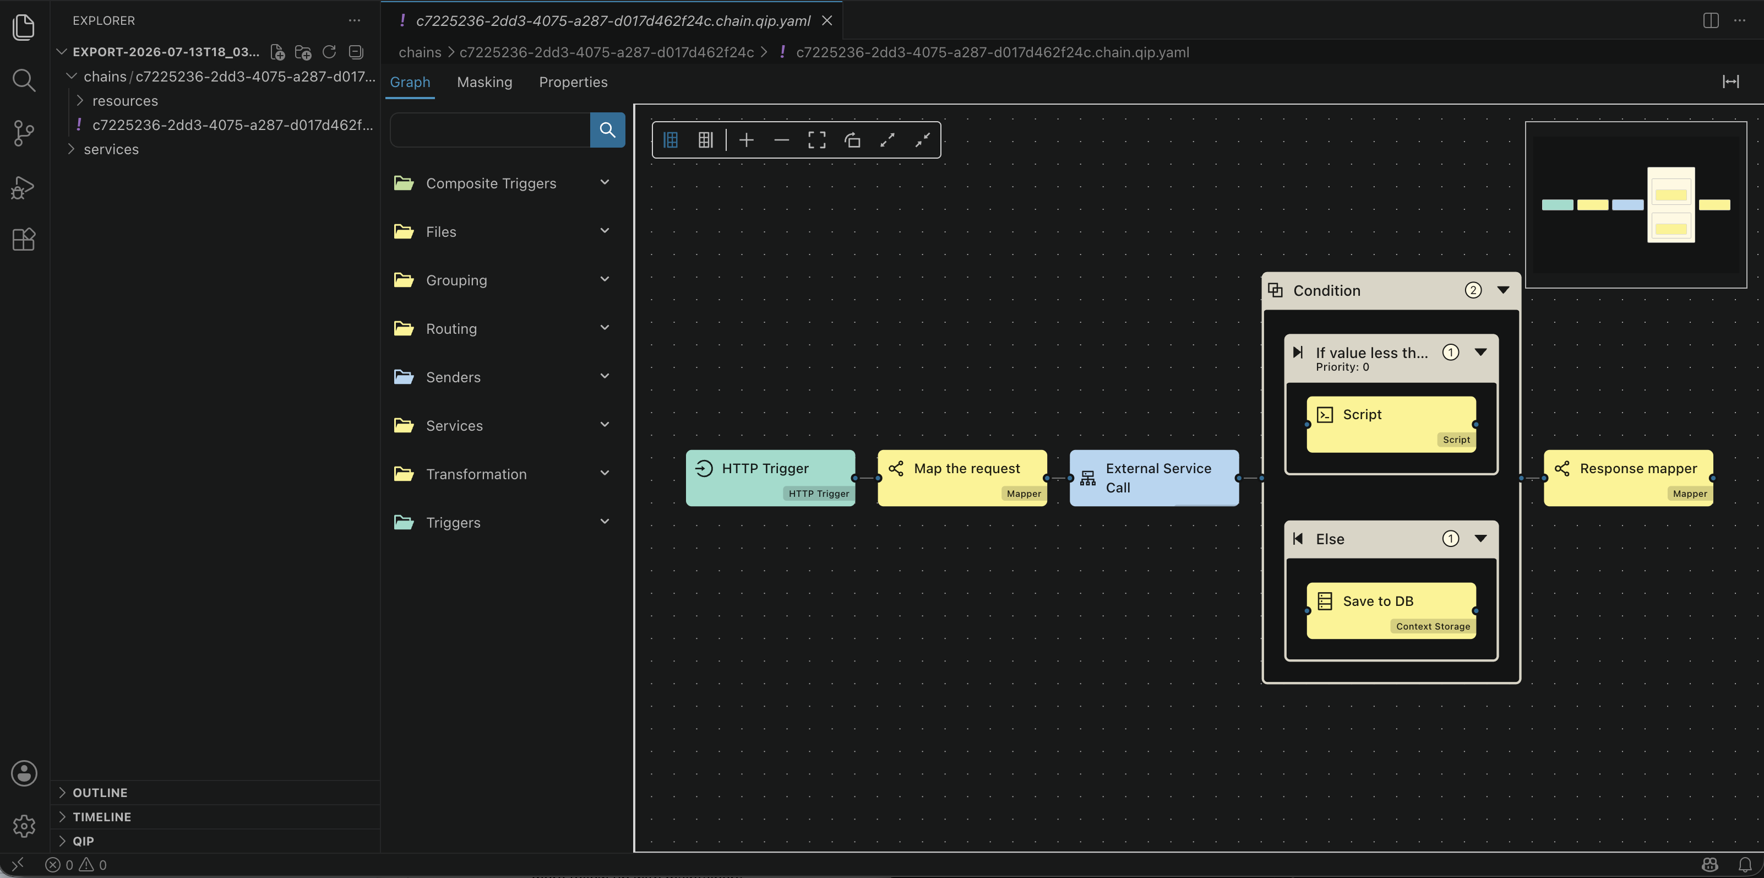Zoom in with the plus toolbar icon
The width and height of the screenshot is (1764, 878).
pos(747,140)
